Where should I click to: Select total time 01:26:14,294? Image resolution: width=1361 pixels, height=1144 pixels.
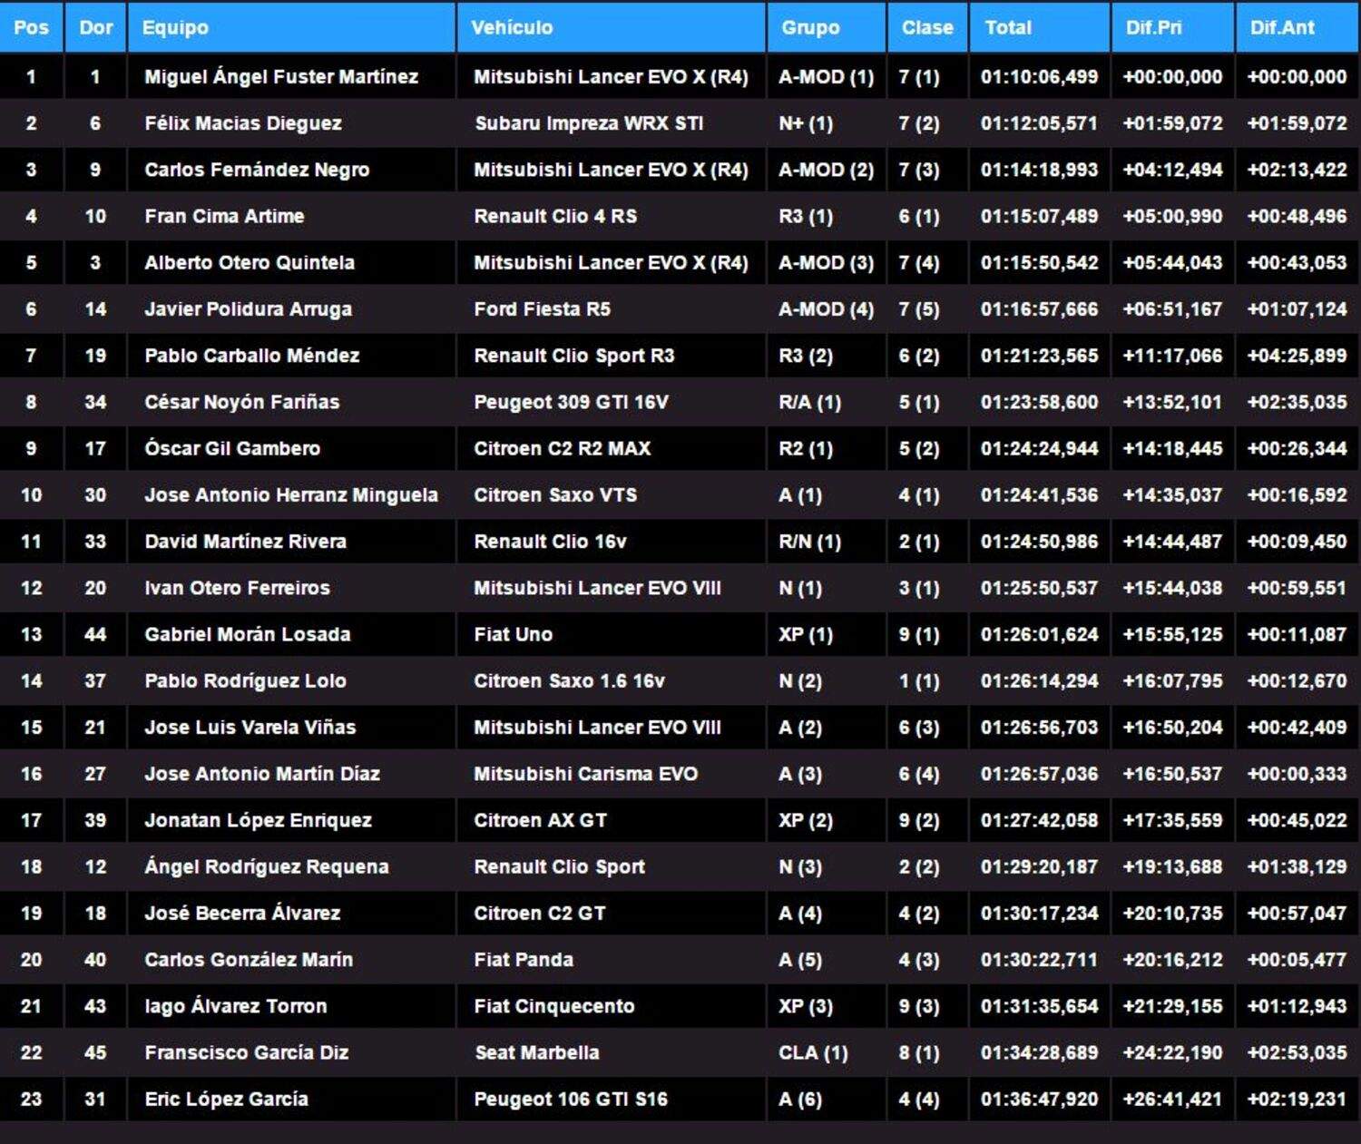coord(1039,680)
